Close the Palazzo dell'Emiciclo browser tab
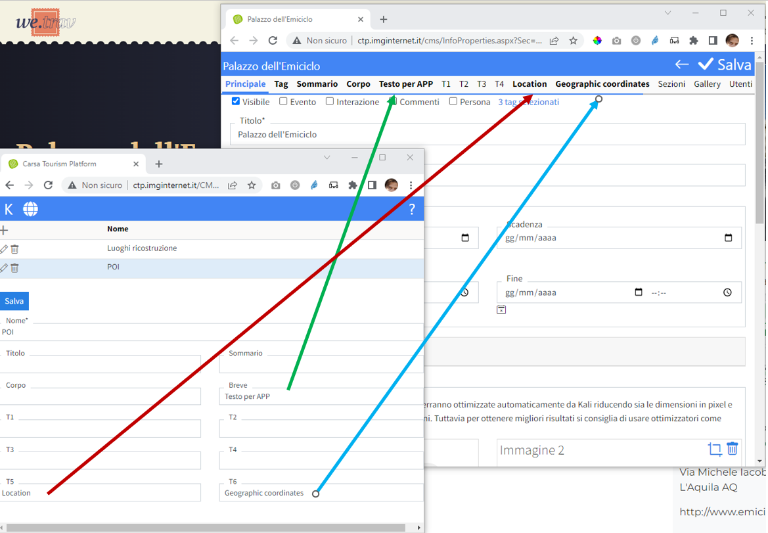 pyautogui.click(x=361, y=19)
